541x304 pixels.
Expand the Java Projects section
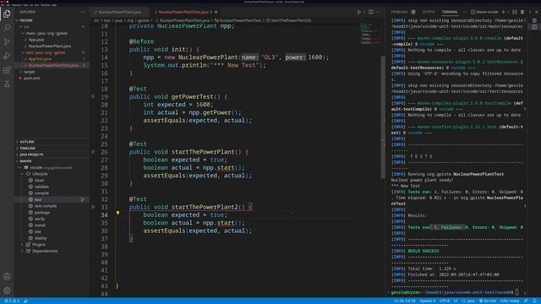(31, 155)
